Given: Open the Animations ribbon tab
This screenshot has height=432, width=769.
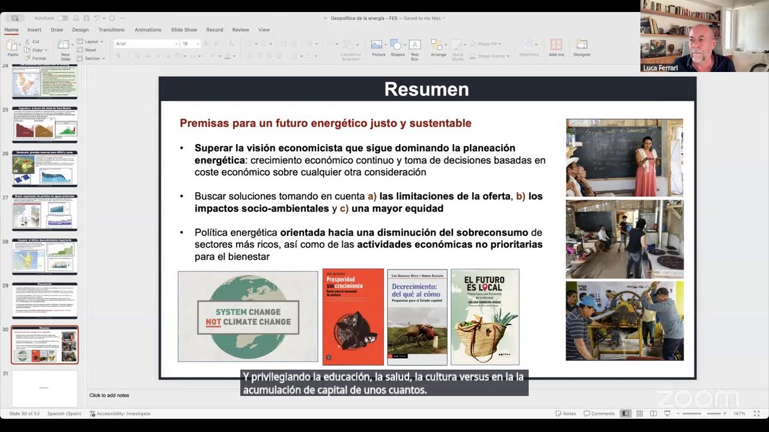Looking at the screenshot, I should pyautogui.click(x=148, y=29).
